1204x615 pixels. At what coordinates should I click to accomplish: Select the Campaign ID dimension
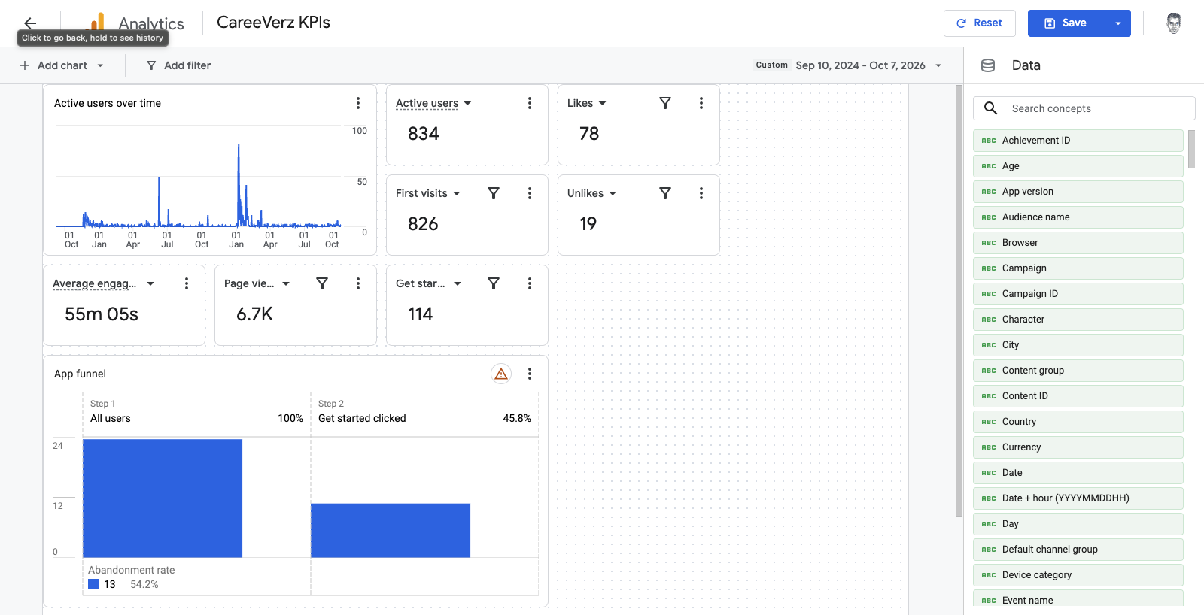[1078, 294]
